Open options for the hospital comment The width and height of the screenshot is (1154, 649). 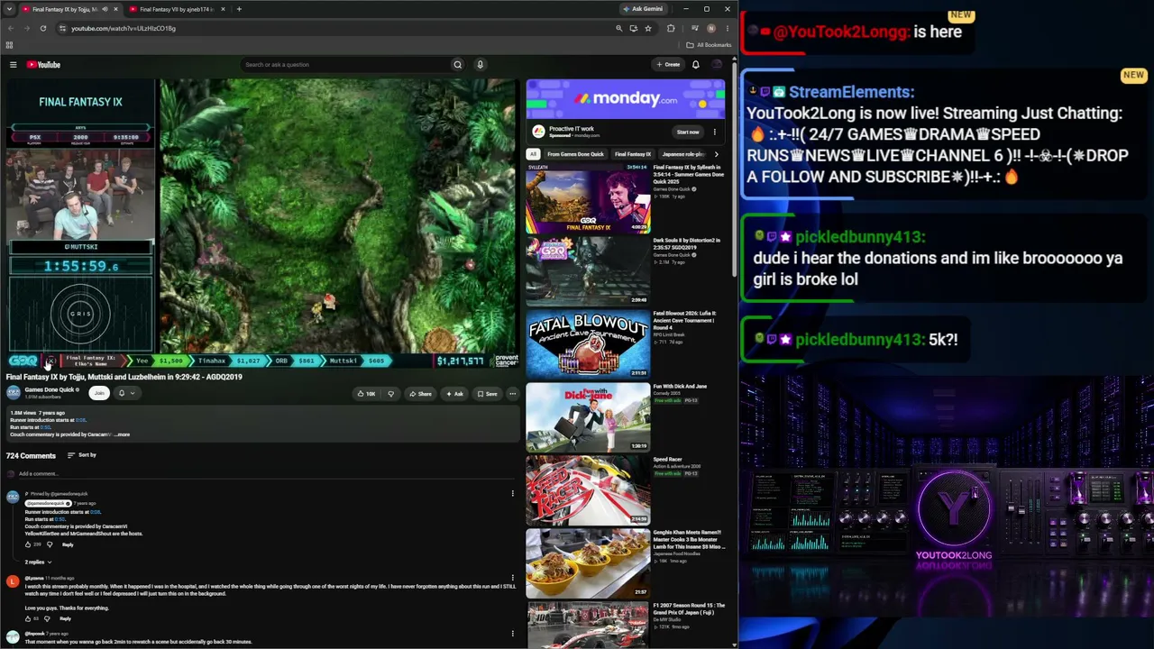(x=512, y=578)
